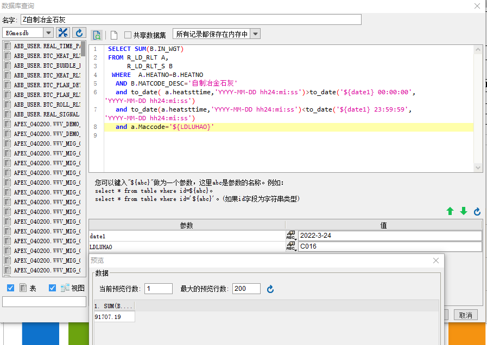Edit the LDLUHAO value field C016
Viewport: 487px width, 345px height.
pyautogui.click(x=390, y=246)
